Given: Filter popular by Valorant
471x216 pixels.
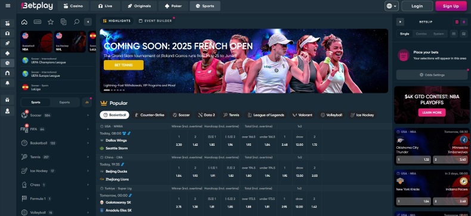Looking at the screenshot, I should point(303,115).
